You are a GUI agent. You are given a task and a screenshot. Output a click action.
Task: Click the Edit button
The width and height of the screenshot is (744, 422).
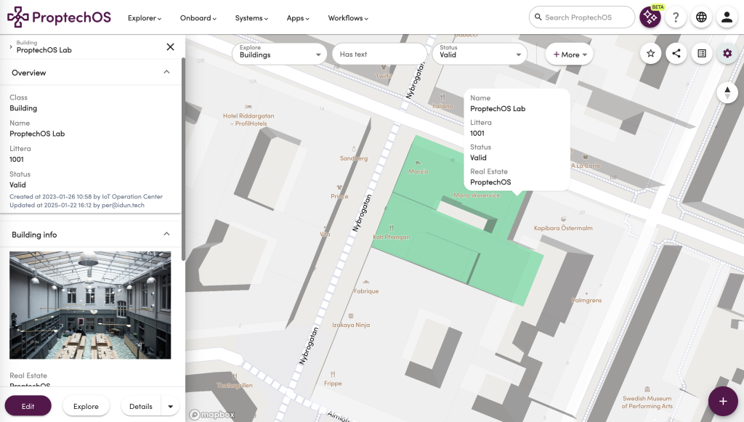[x=28, y=406]
